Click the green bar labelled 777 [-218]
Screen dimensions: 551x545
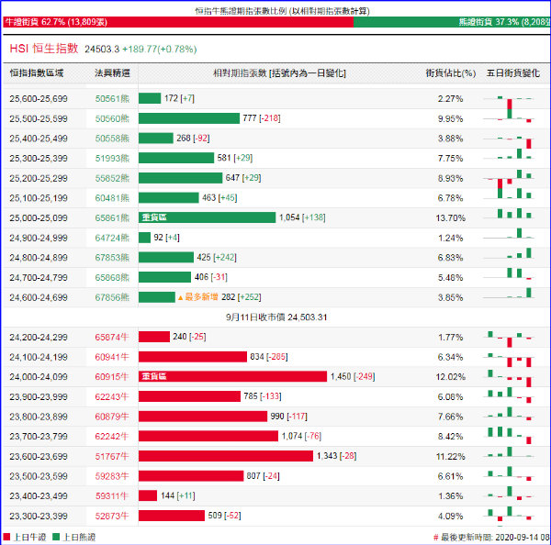[x=189, y=118]
